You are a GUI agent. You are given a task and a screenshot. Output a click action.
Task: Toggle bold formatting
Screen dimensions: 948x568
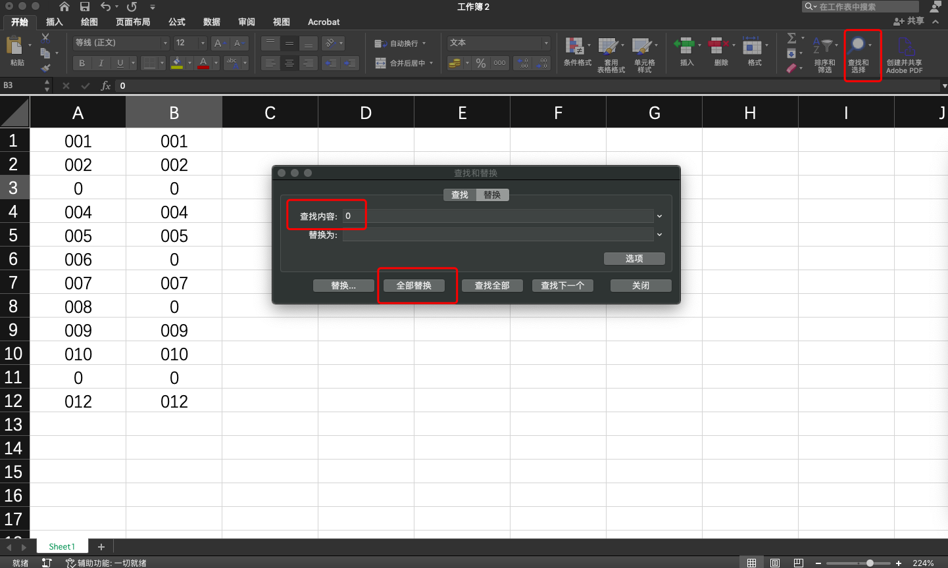pyautogui.click(x=82, y=63)
